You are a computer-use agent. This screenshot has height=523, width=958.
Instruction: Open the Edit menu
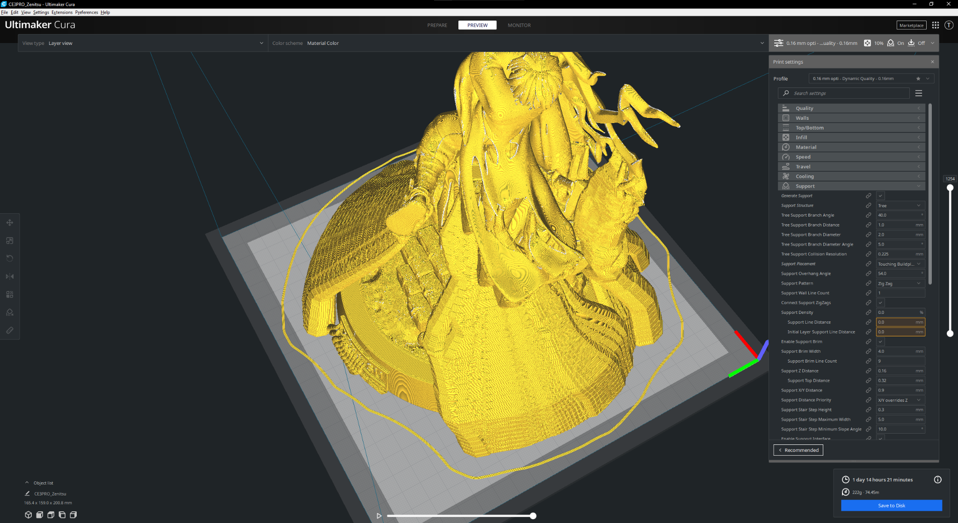click(x=15, y=12)
